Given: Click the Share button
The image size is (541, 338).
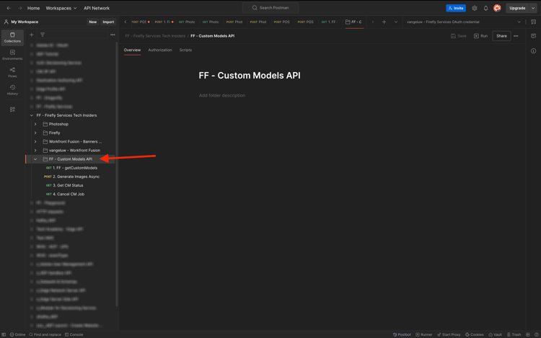Looking at the screenshot, I should [x=501, y=36].
